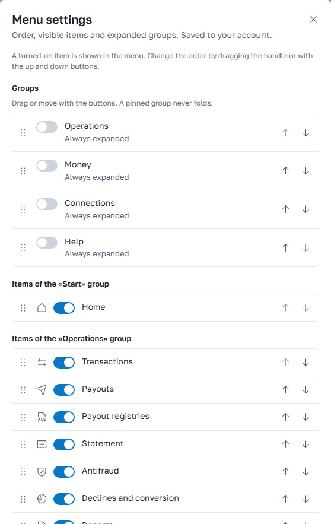Click the Operations group up arrow
Image resolution: width=331 pixels, height=524 pixels.
pos(285,133)
